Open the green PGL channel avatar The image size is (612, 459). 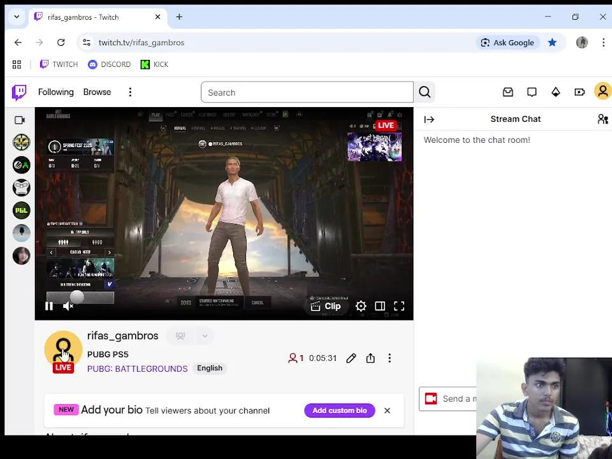22,210
